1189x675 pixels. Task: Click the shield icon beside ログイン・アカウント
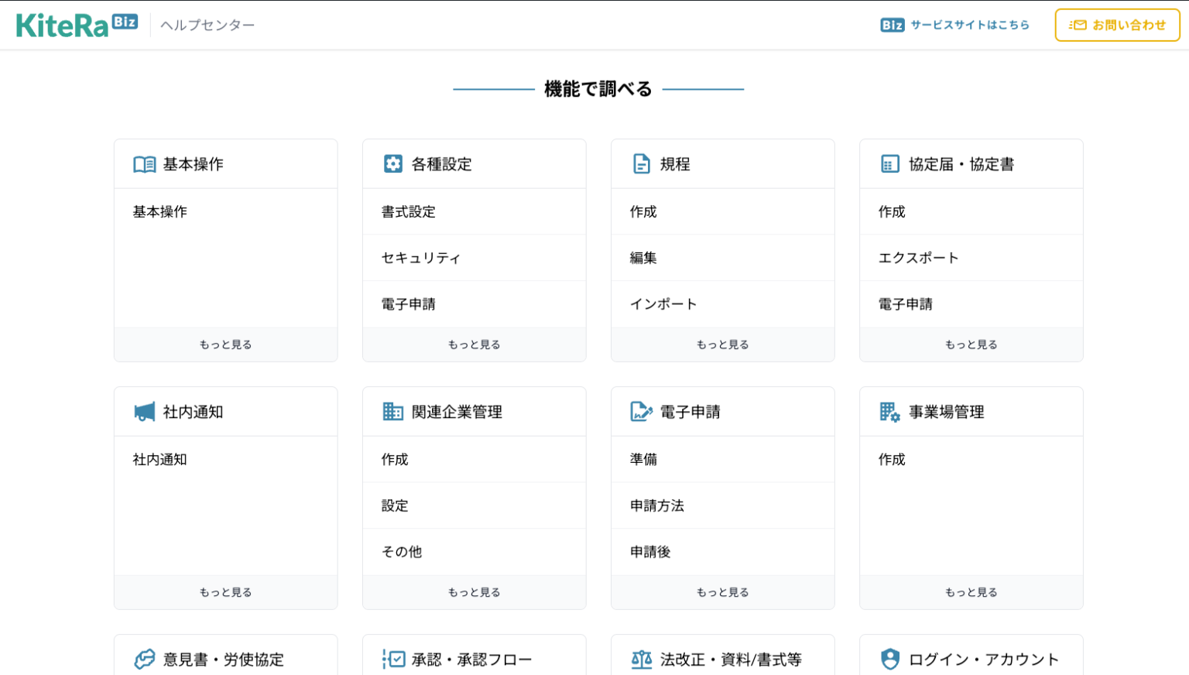point(890,660)
